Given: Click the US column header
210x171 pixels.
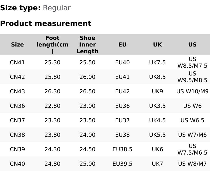Looking at the screenshot, I should (192, 45).
